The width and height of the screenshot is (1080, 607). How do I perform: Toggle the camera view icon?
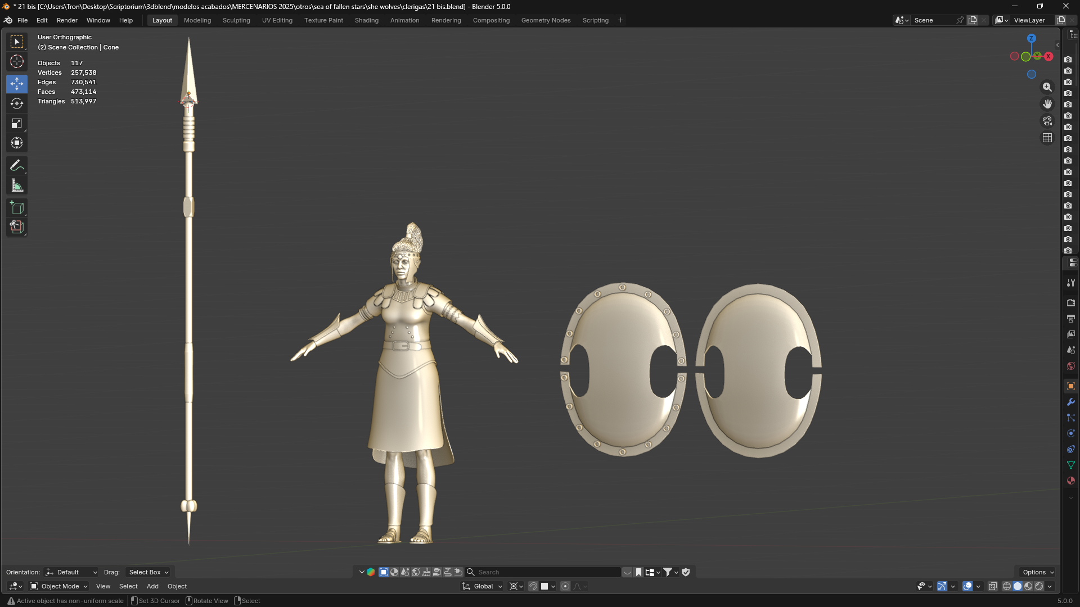click(1047, 121)
